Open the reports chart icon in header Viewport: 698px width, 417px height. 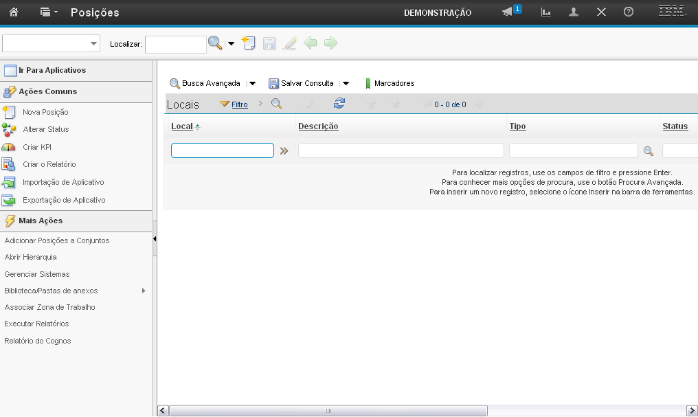click(x=546, y=12)
